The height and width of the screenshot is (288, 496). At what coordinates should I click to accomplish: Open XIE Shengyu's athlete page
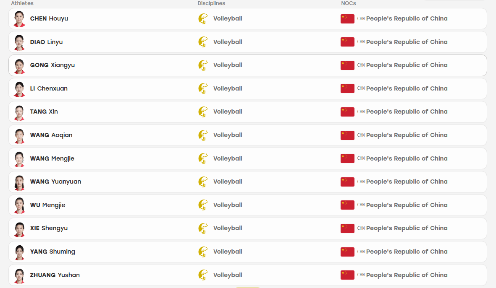coord(49,228)
